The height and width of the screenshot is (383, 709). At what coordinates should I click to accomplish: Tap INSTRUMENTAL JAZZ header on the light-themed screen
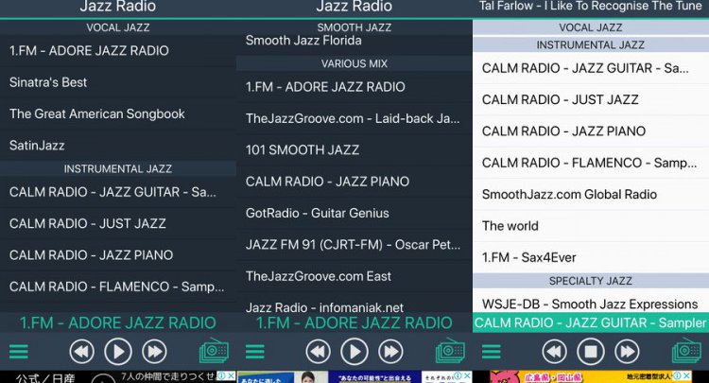point(591,44)
